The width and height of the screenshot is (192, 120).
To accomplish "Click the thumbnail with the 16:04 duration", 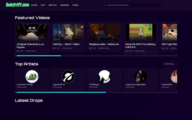I will click(32, 32).
